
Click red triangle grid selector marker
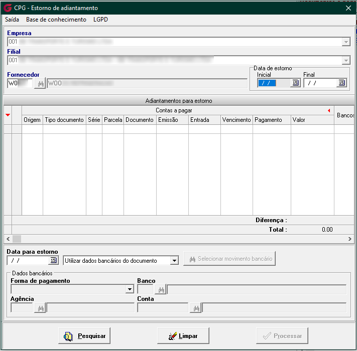click(x=8, y=115)
